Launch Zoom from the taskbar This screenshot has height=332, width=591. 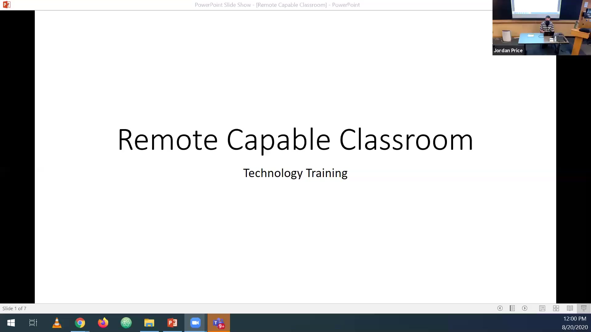click(x=195, y=323)
